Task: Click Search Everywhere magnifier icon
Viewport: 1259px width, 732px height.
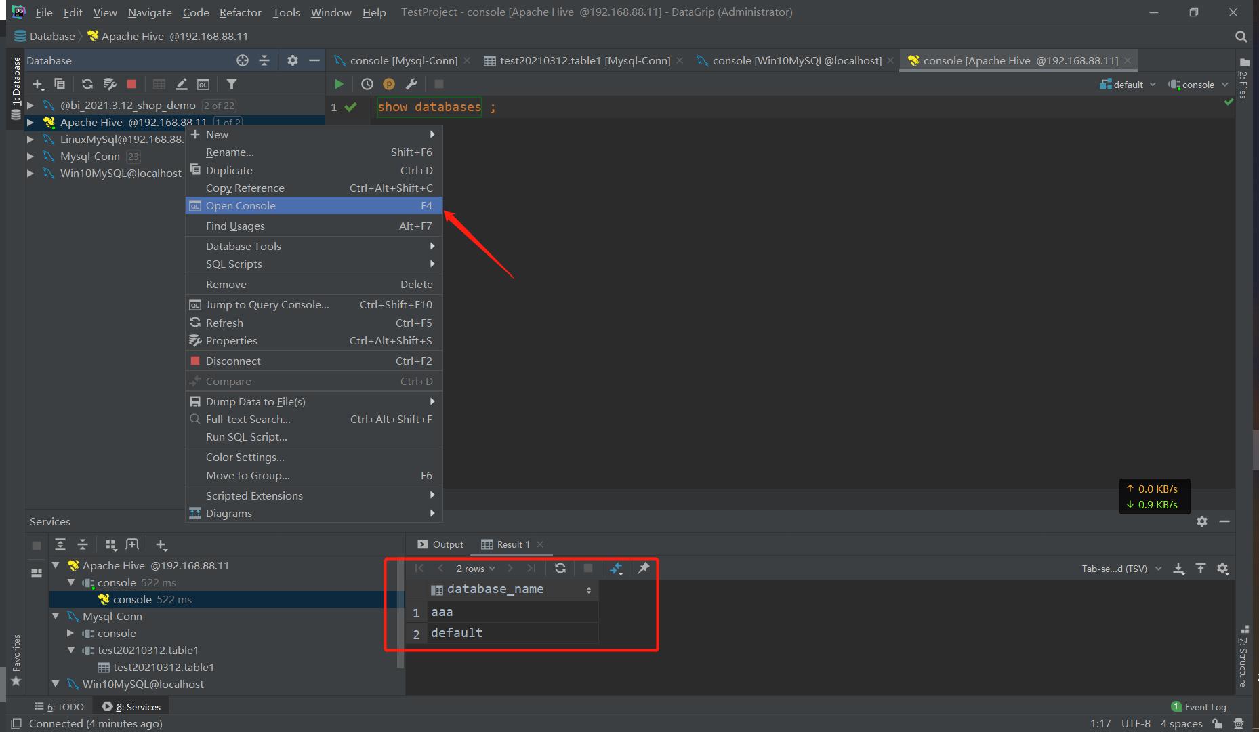Action: [1241, 37]
